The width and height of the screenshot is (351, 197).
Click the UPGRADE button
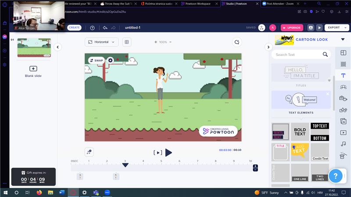(x=292, y=28)
